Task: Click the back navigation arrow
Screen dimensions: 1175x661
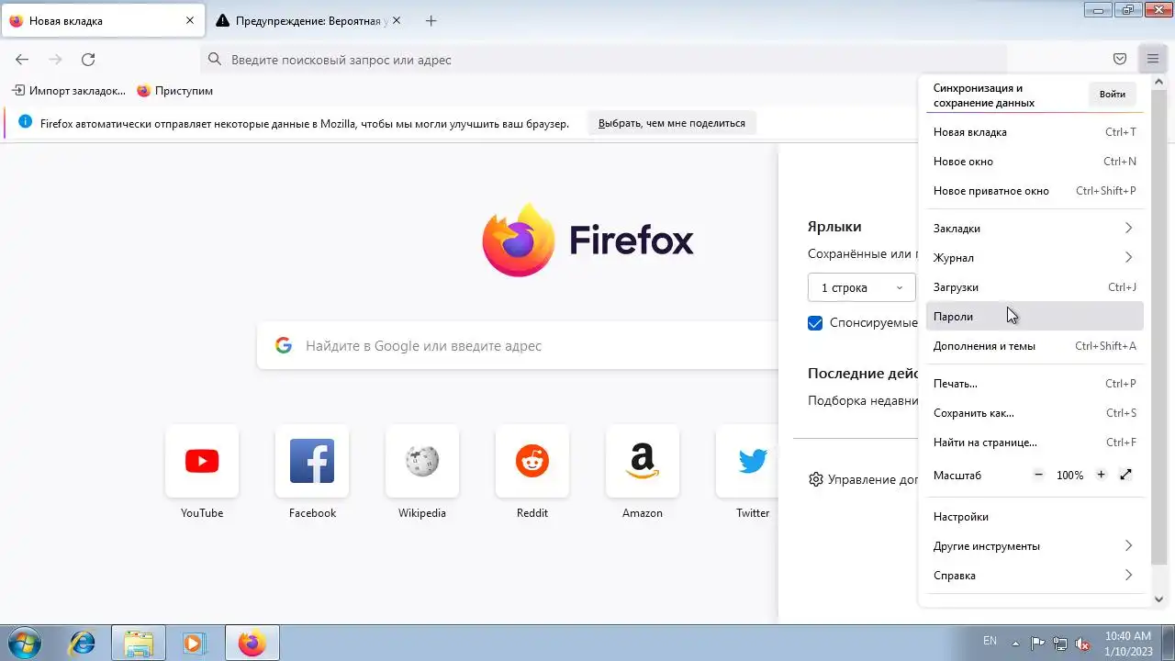Action: (x=22, y=60)
